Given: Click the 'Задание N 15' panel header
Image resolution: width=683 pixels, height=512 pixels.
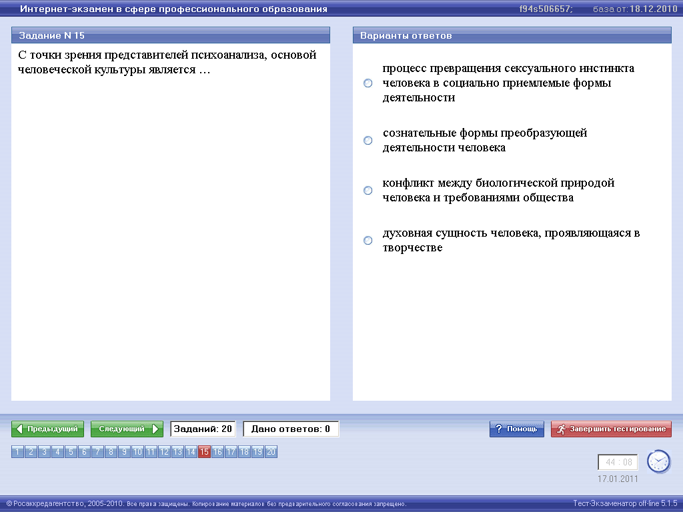Looking at the screenshot, I should click(x=171, y=35).
